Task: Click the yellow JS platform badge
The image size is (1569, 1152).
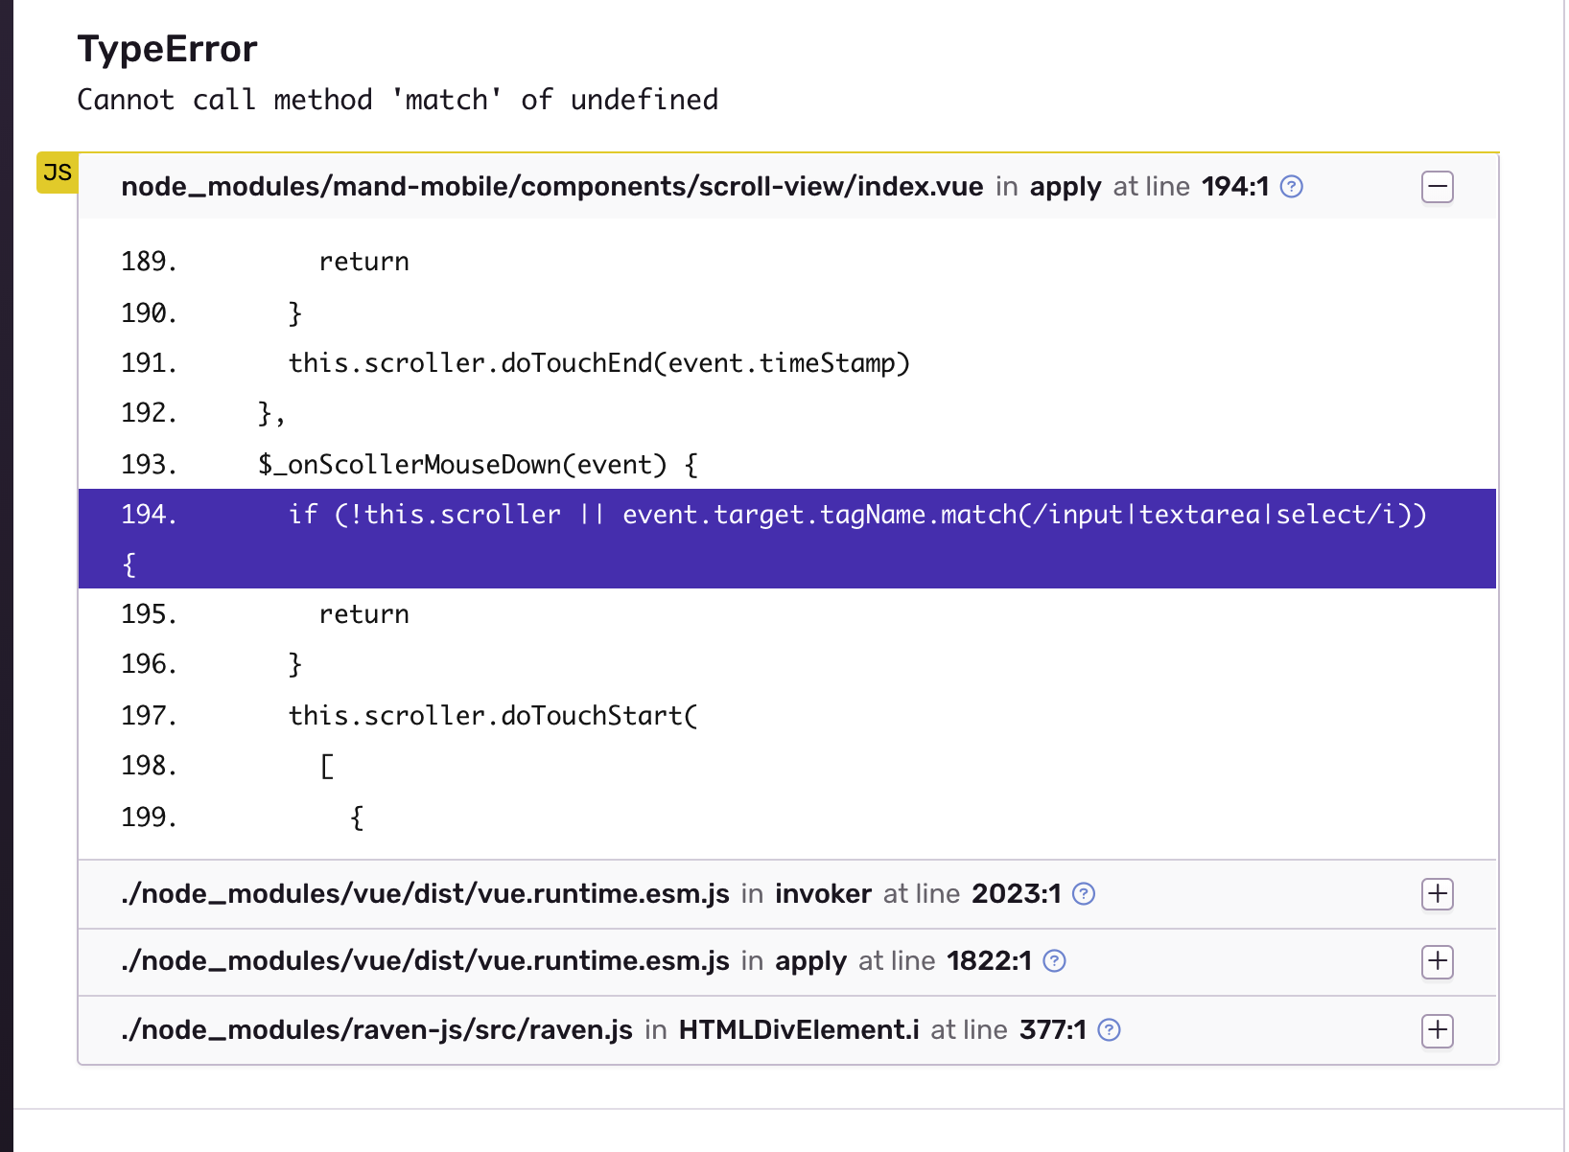Action: [x=57, y=173]
